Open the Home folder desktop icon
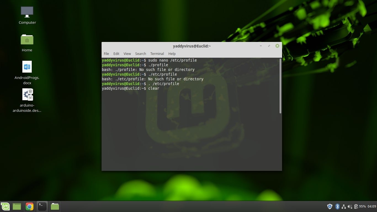The width and height of the screenshot is (377, 212). coord(27,39)
